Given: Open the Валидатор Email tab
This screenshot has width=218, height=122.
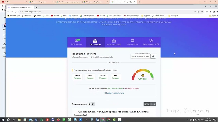Looking at the screenshot, I should [x=114, y=42].
